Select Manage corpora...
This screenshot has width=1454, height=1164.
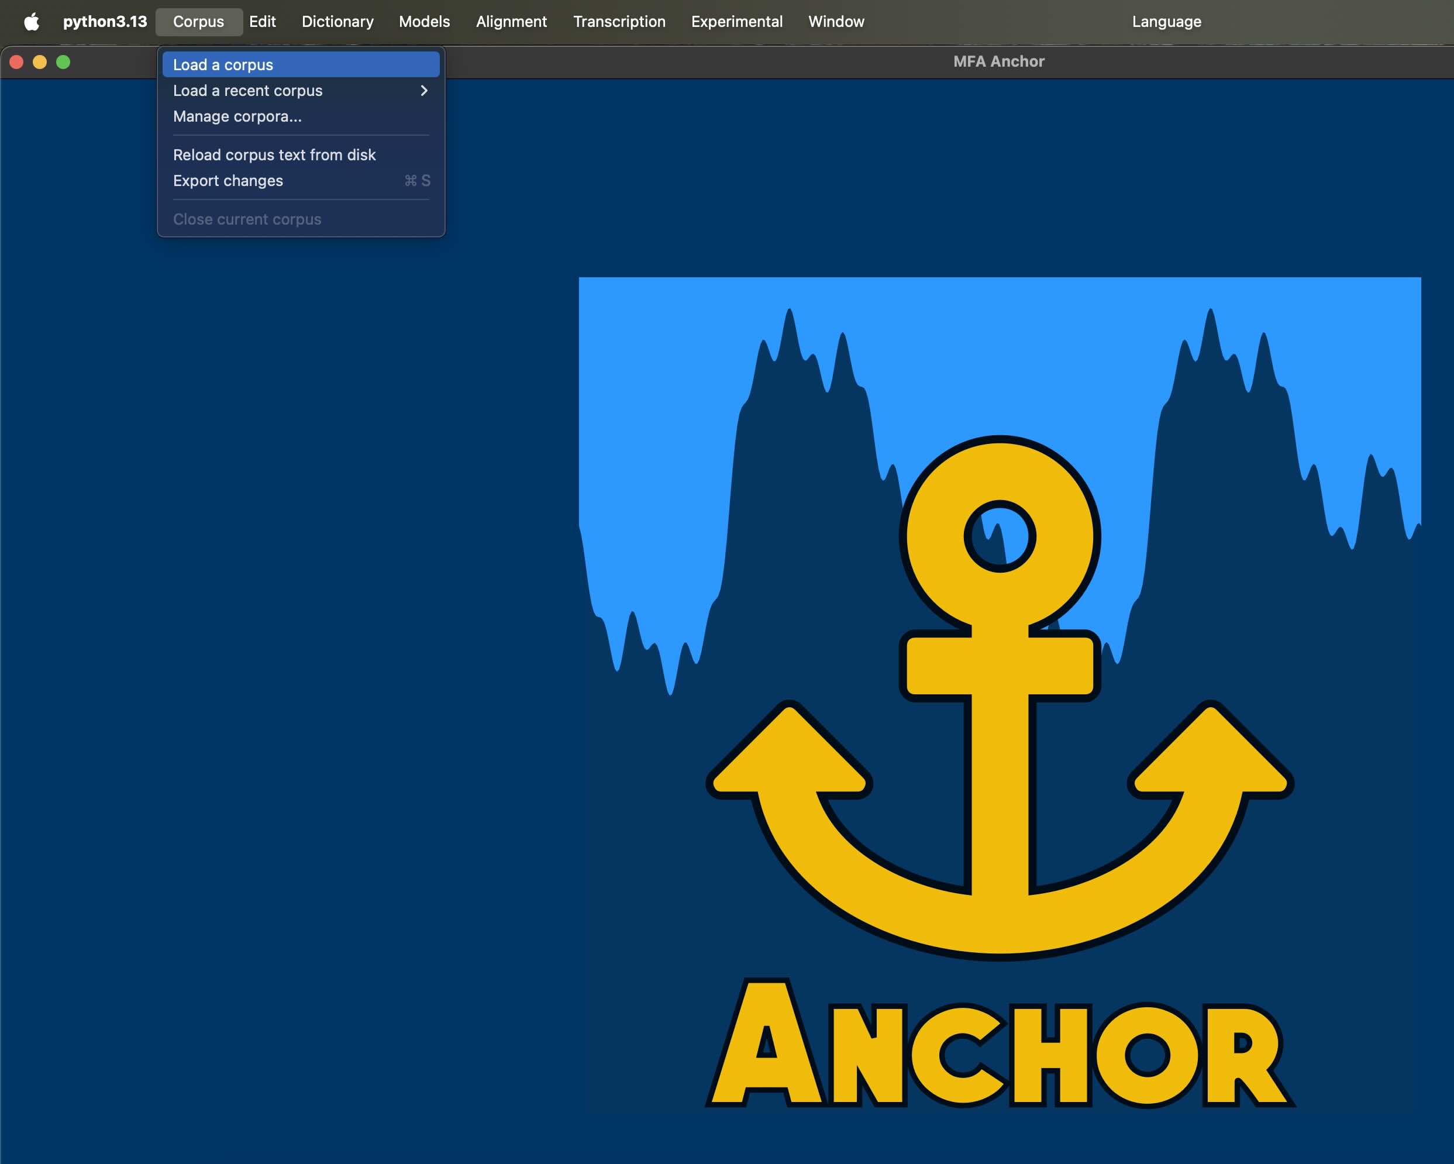click(301, 116)
